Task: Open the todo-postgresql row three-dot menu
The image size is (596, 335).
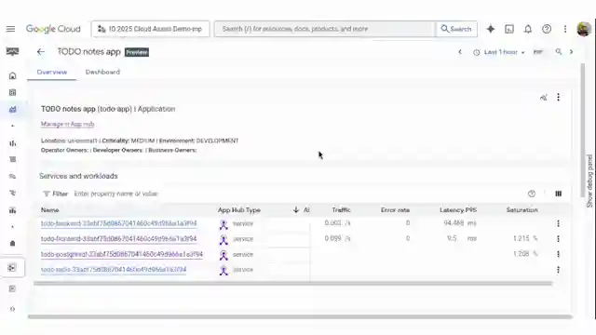Action: pos(558,254)
